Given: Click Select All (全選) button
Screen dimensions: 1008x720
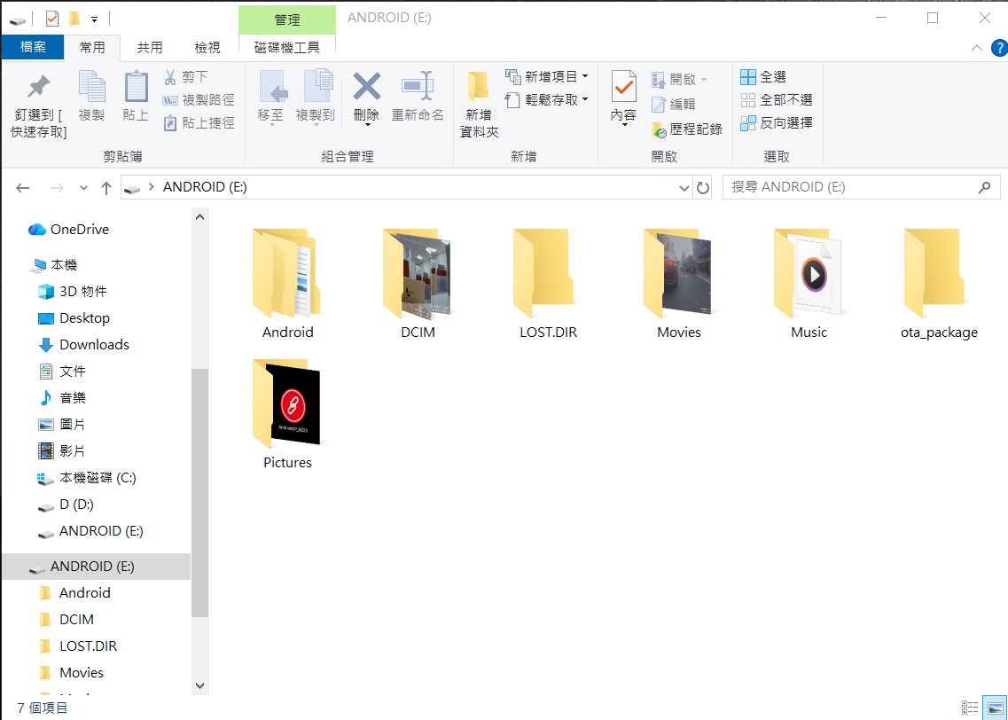Looking at the screenshot, I should coord(763,77).
